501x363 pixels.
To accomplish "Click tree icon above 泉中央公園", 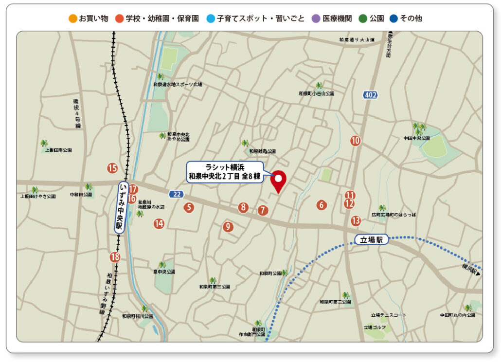I will coord(162,265).
